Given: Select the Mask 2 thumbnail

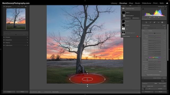Looking at the screenshot, I should click(x=123, y=22).
